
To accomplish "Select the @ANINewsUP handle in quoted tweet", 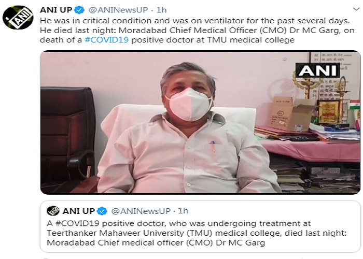I will click(x=137, y=211).
